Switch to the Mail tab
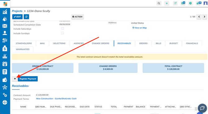This screenshot has height=114, width=208. pyautogui.click(x=43, y=43)
